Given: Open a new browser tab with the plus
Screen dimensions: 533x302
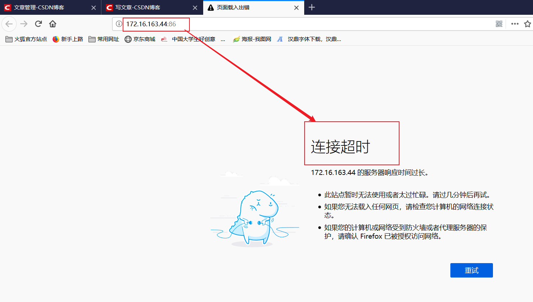Looking at the screenshot, I should (x=311, y=7).
